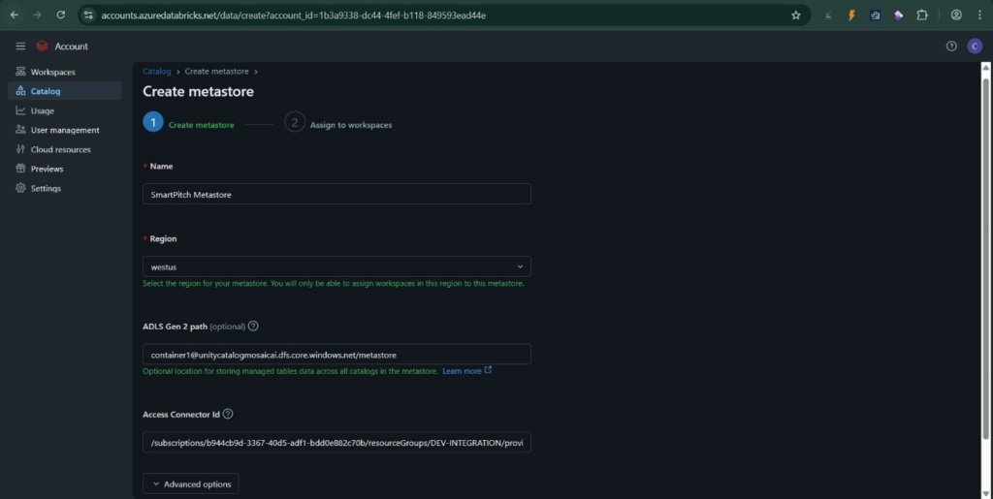Reload the page with refresh icon
This screenshot has width=993, height=499.
(x=61, y=16)
